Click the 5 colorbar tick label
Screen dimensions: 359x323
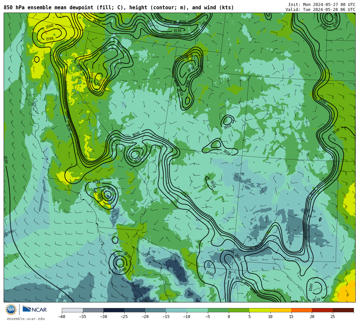click(250, 317)
